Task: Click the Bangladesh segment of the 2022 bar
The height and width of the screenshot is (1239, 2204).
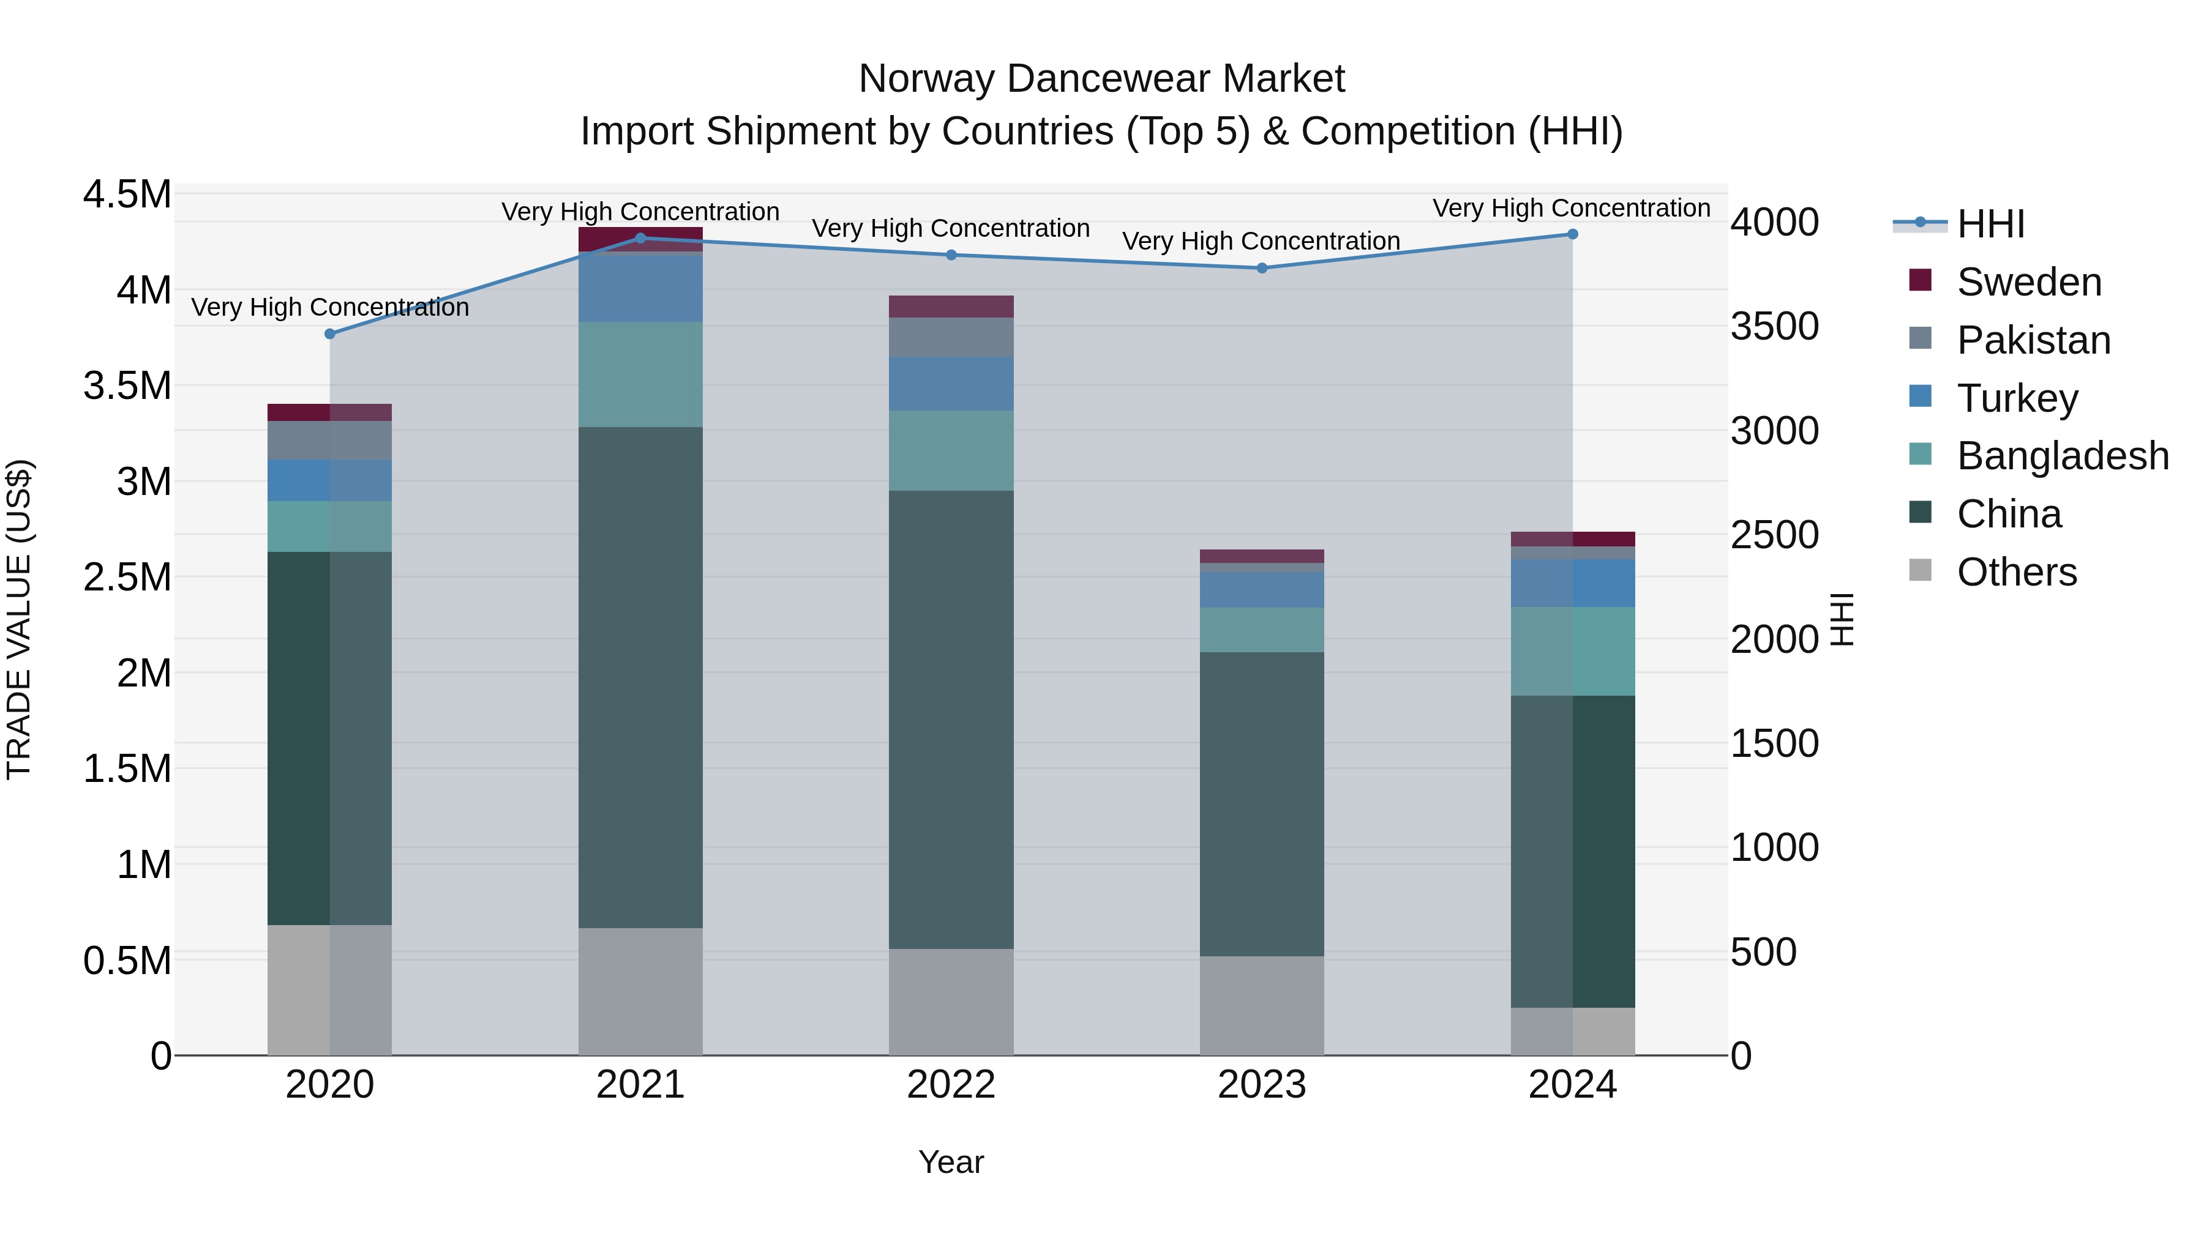Action: [x=951, y=450]
